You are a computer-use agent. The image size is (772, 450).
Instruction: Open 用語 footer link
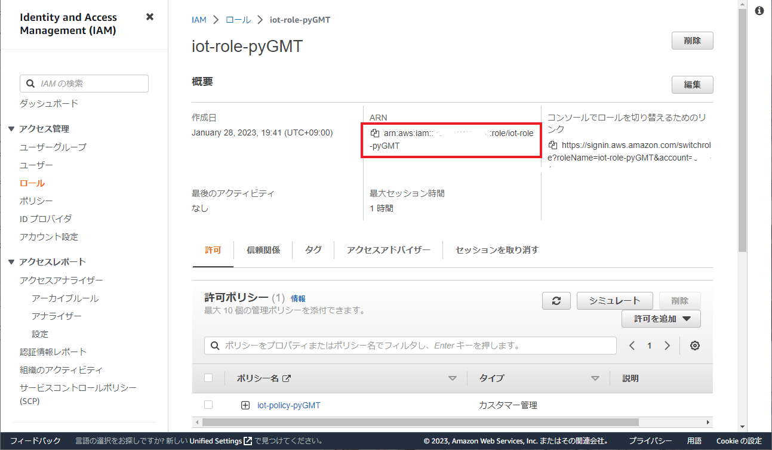pyautogui.click(x=694, y=441)
